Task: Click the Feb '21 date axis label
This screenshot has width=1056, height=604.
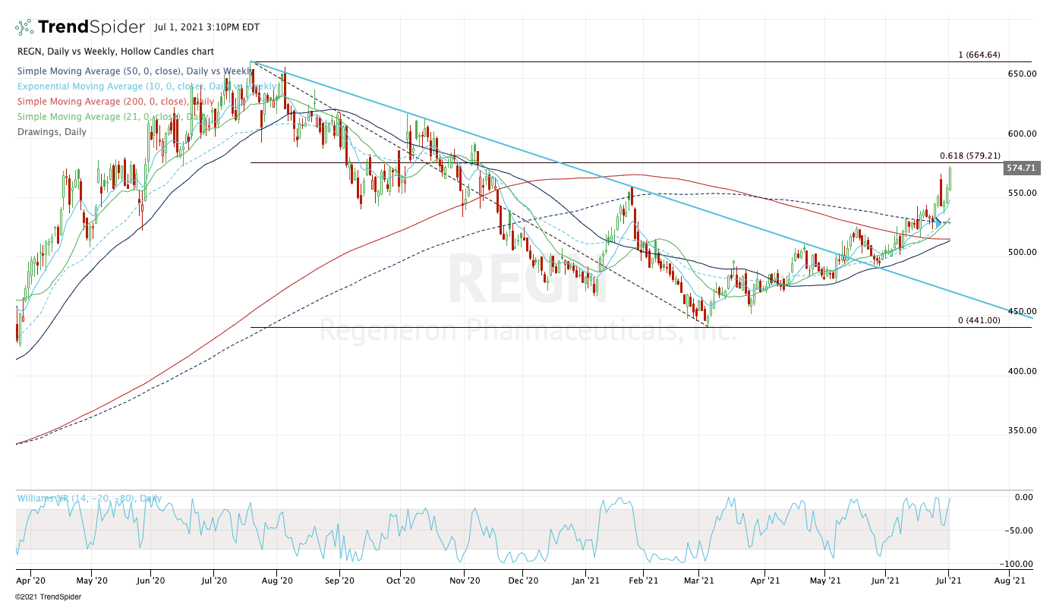Action: coord(643,580)
